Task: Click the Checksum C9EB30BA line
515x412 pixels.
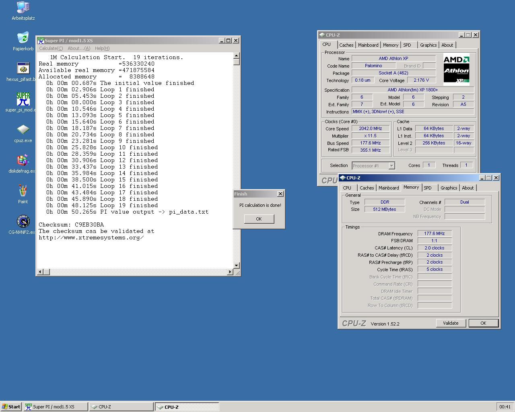Action: coord(71,225)
